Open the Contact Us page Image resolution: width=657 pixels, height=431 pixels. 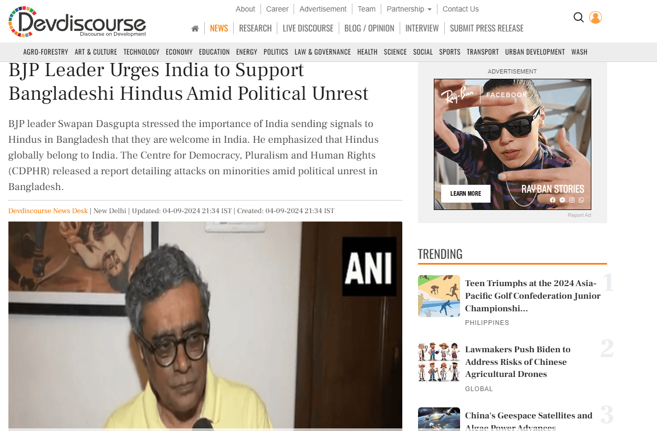[x=461, y=9]
